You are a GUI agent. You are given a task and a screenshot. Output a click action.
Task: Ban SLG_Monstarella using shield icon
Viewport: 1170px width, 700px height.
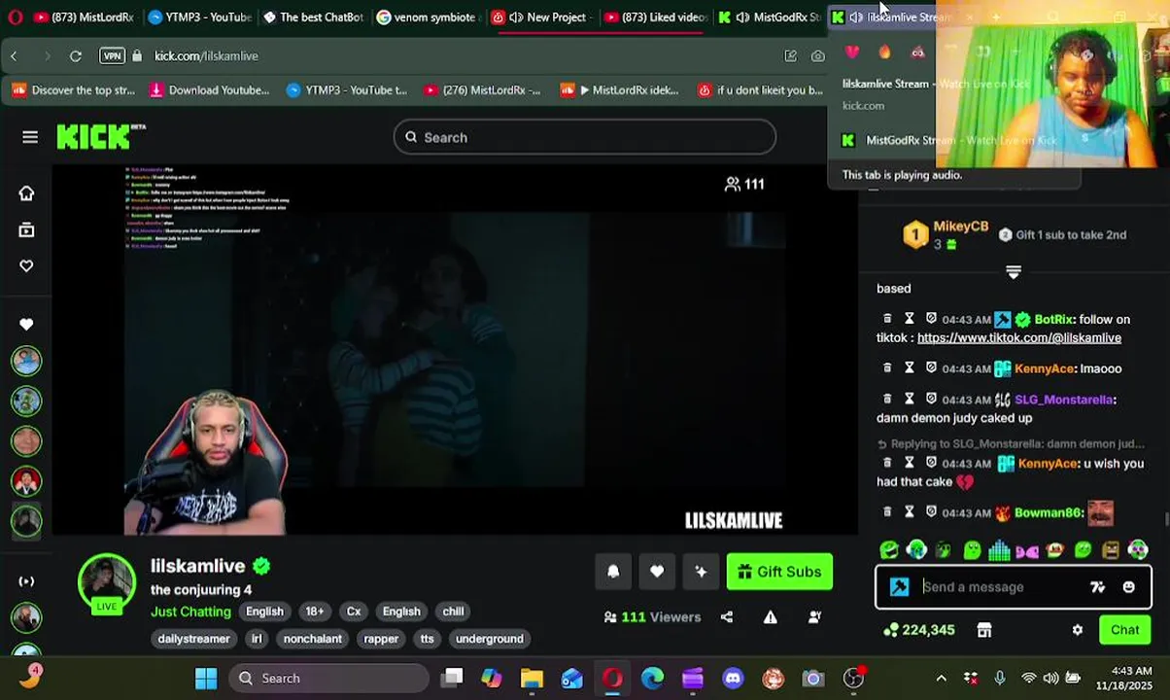931,400
